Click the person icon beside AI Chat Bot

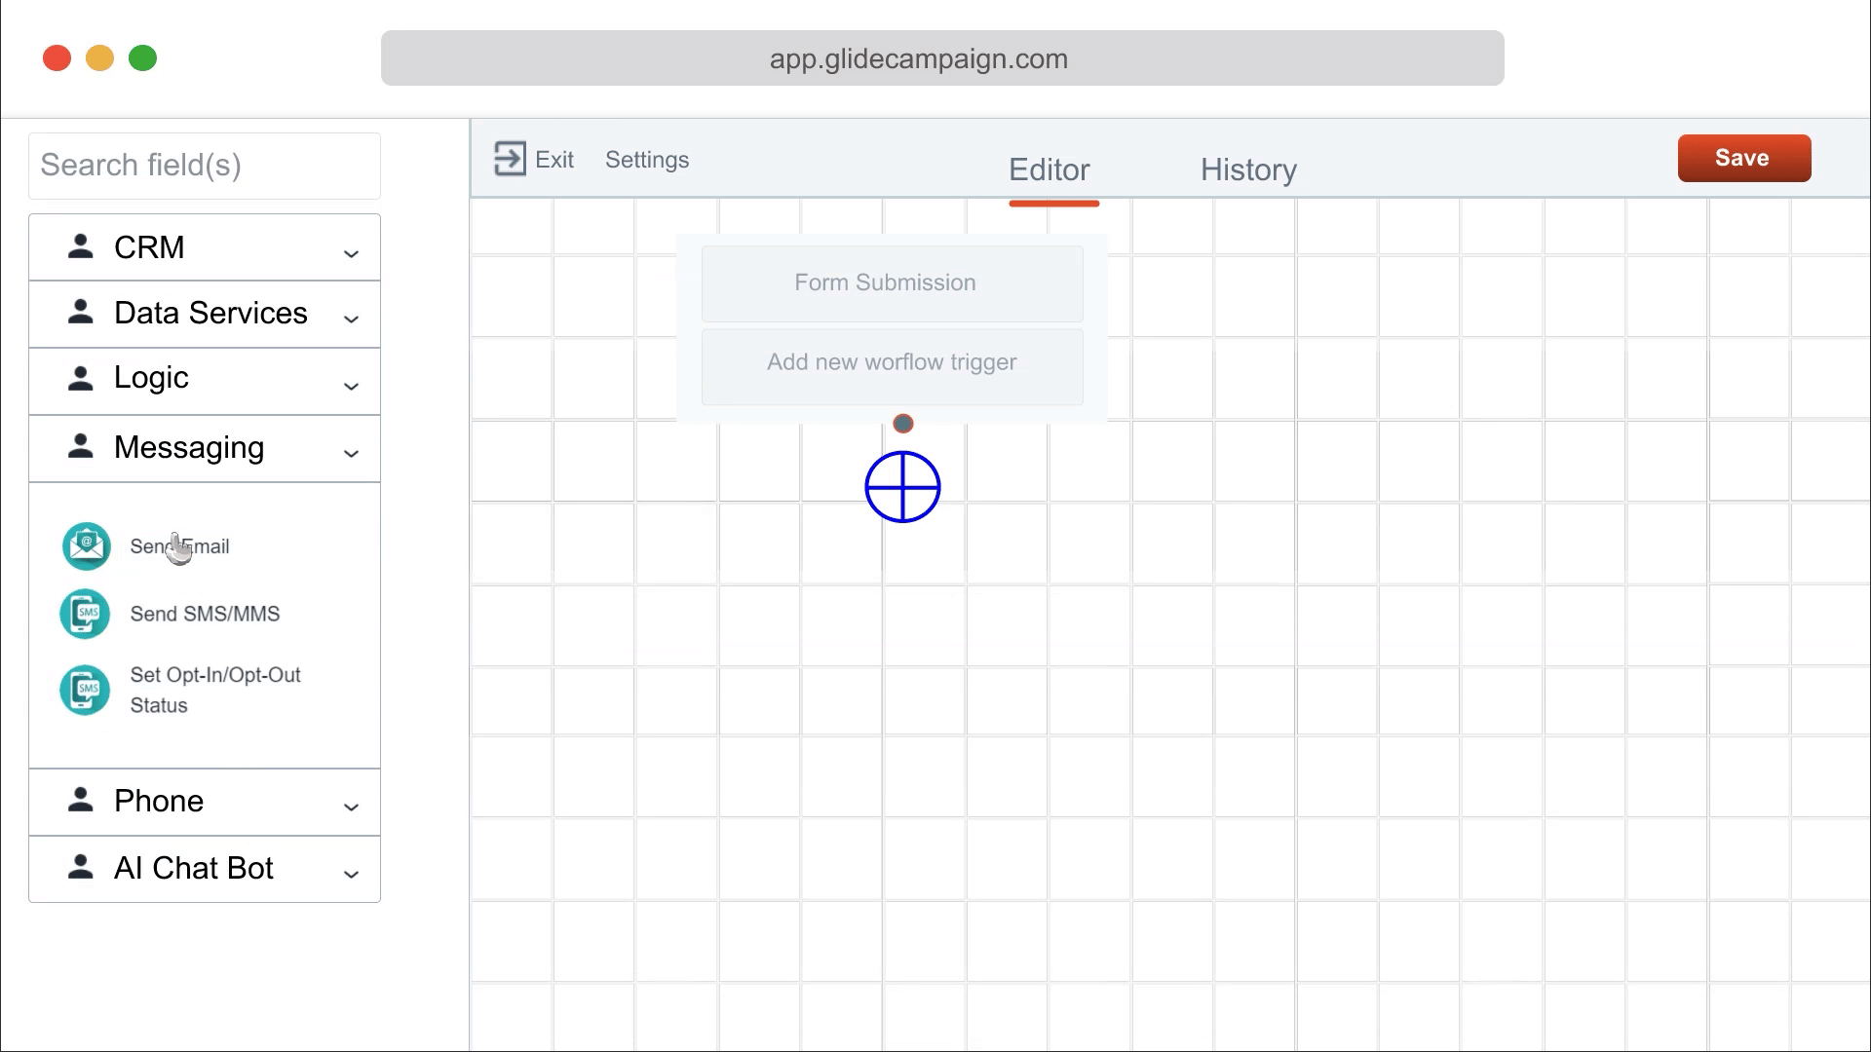click(x=81, y=868)
